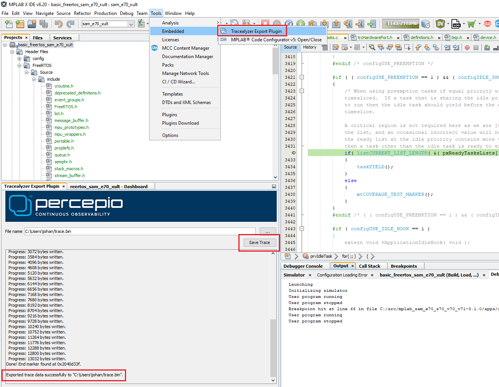Click the shopping cart store icon
The image size is (499, 387).
[471, 24]
